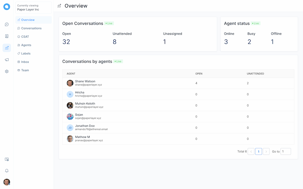Click Hricha's H initial avatar
Image resolution: width=303 pixels, height=189 pixels.
point(70,94)
